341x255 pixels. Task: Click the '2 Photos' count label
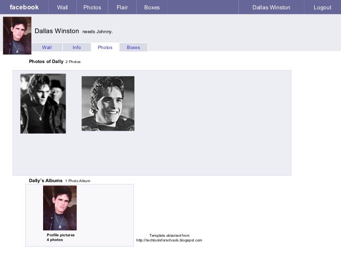coord(73,62)
